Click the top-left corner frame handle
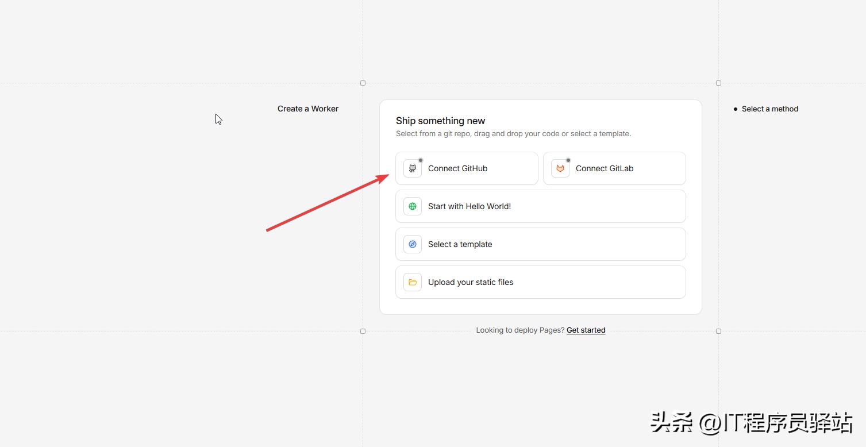Screen dimensions: 866x447 pyautogui.click(x=363, y=83)
